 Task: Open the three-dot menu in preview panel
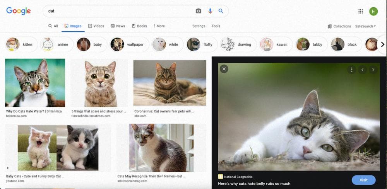click(x=351, y=70)
